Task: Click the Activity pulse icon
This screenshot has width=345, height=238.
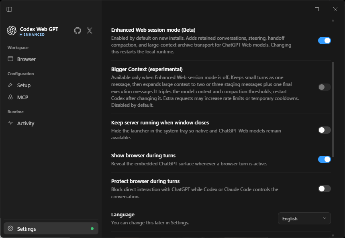Action: 10,123
